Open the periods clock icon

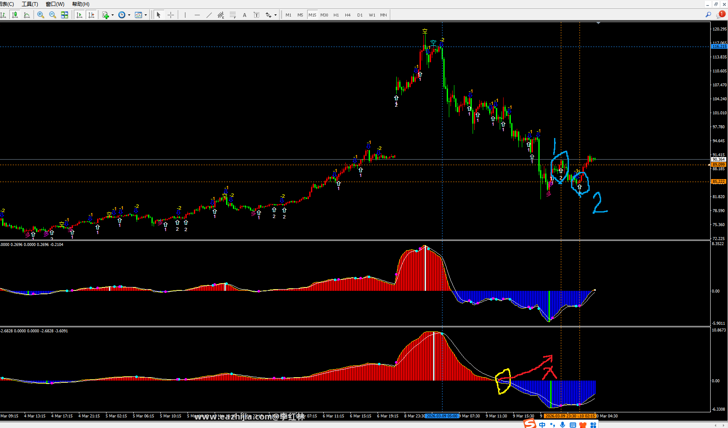click(122, 15)
